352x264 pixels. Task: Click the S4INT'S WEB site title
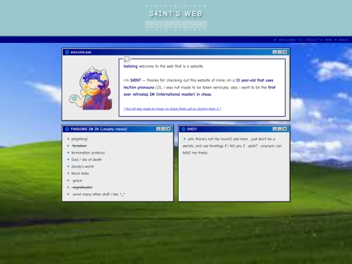(176, 14)
